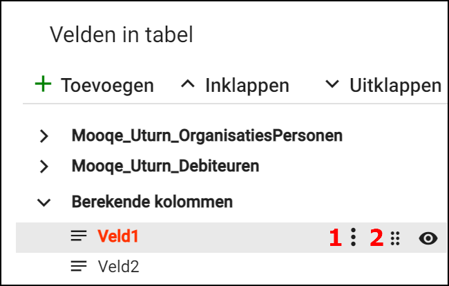
Task: Click the Toevoegen button label
Action: pyautogui.click(x=107, y=86)
